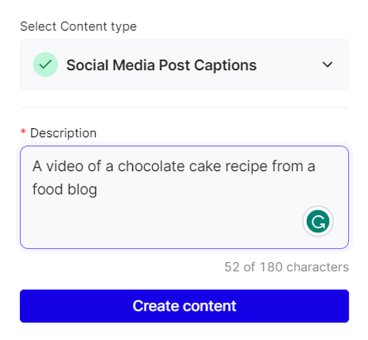Place cursor on the word "food"
The image size is (368, 340).
pyautogui.click(x=45, y=189)
